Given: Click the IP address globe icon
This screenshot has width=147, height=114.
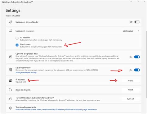Looking at the screenshot, I should pos(11,80).
